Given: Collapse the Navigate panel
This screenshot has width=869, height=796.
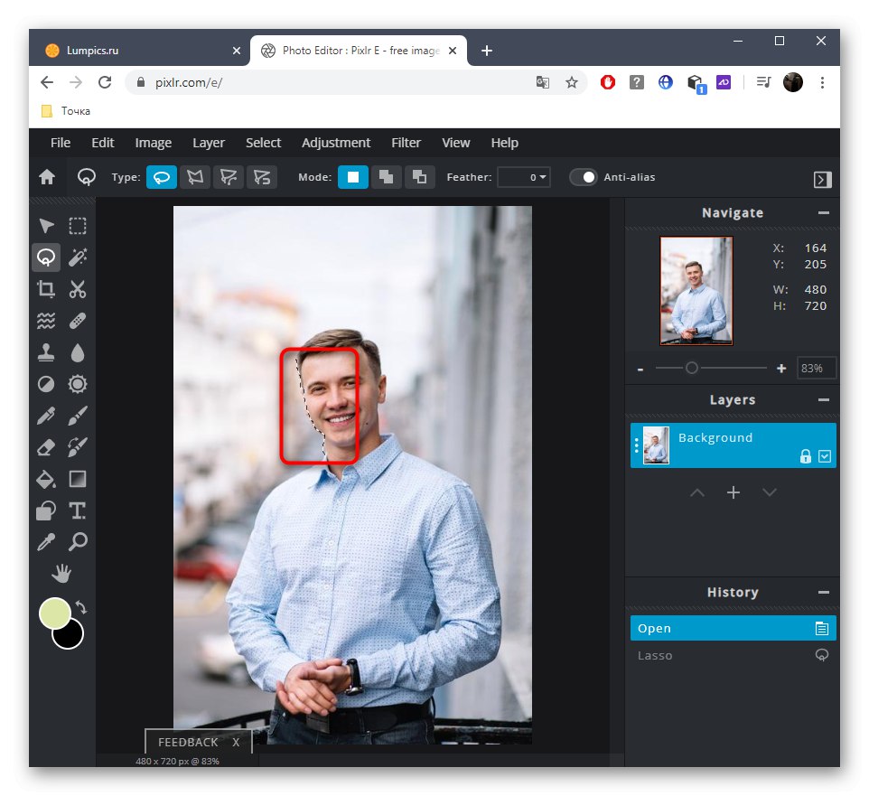Looking at the screenshot, I should (x=823, y=213).
